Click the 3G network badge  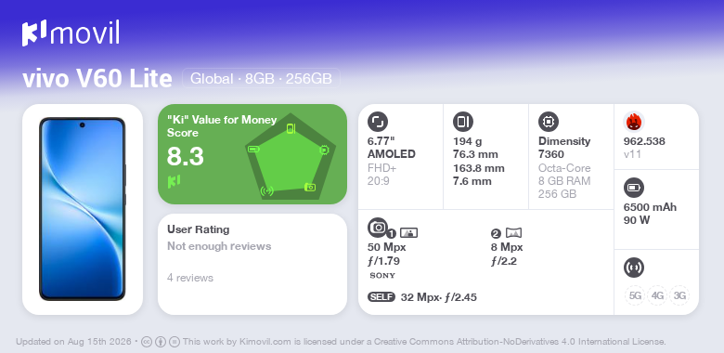coord(679,295)
